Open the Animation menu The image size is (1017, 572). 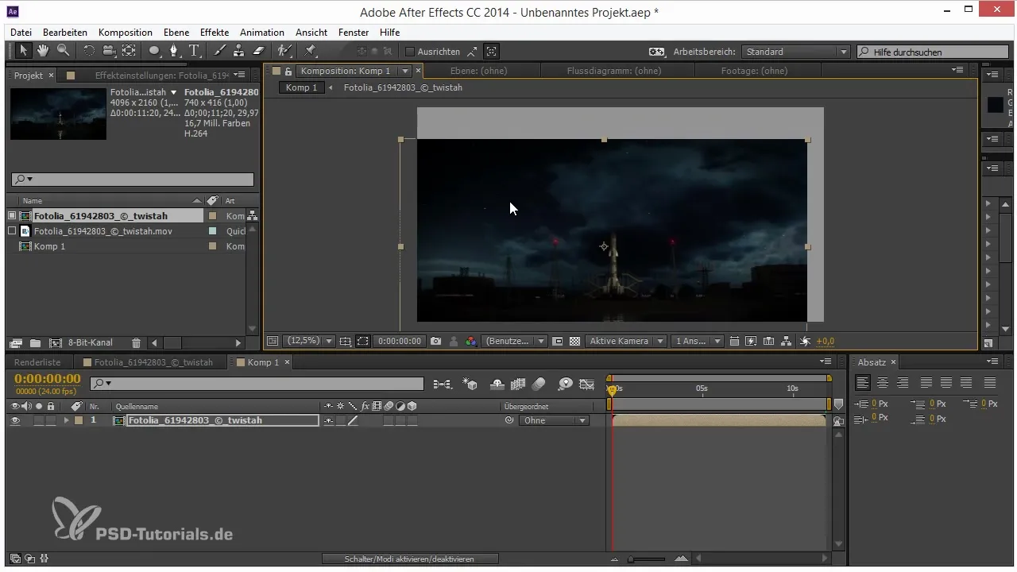[262, 33]
